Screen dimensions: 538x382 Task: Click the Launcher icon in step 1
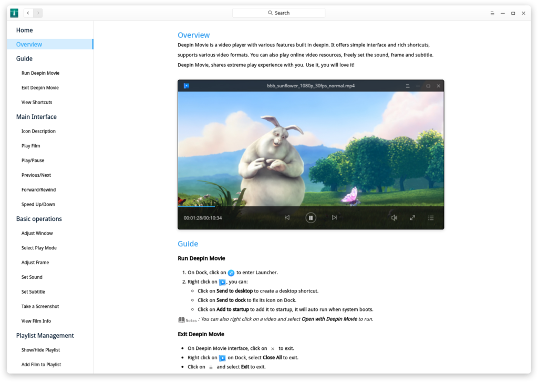click(231, 273)
